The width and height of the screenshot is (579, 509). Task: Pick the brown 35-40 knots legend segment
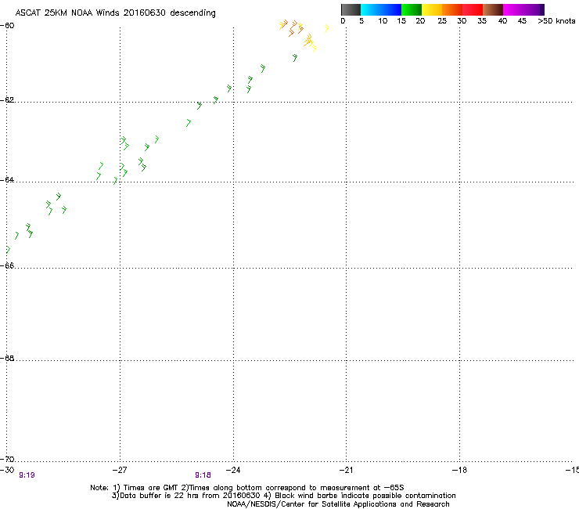(493, 9)
